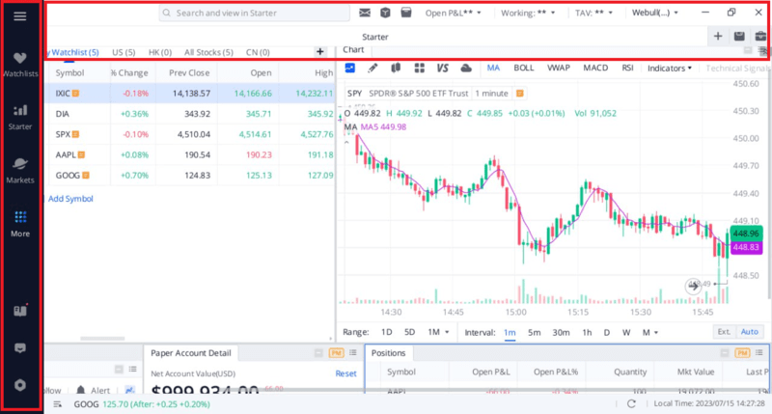772x414 pixels.
Task: Click the refresh icon in the status bar
Action: (631, 403)
